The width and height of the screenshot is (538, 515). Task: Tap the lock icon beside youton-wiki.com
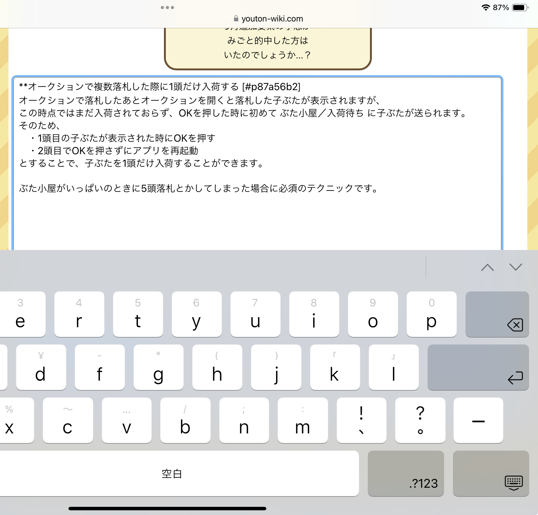coord(236,19)
